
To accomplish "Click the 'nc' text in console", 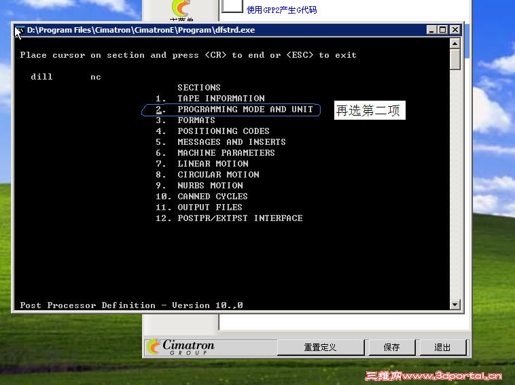I will [96, 77].
